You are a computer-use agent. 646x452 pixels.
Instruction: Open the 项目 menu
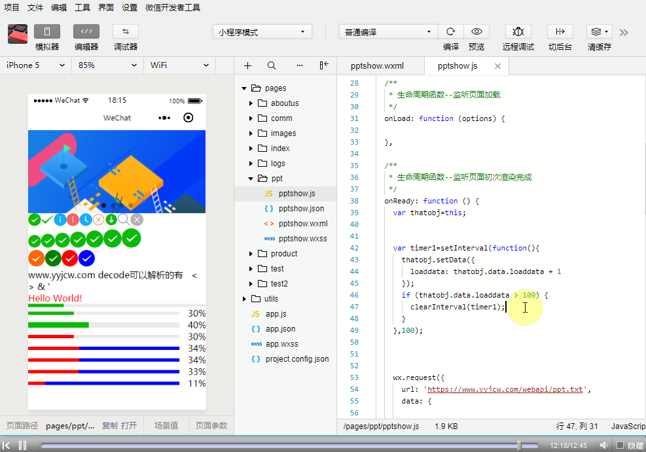[12, 7]
